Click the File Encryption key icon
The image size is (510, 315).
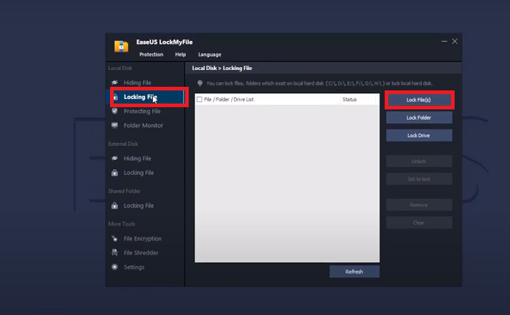coord(114,238)
